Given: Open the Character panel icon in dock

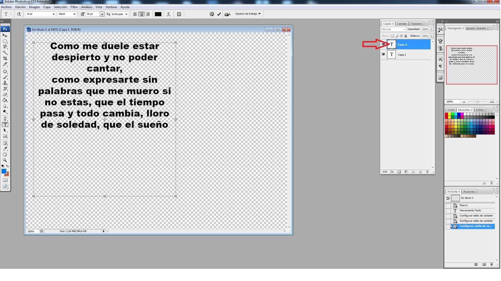Looking at the screenshot, I should tap(440, 59).
